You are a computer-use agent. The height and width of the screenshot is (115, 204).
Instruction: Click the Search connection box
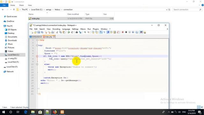187,10
